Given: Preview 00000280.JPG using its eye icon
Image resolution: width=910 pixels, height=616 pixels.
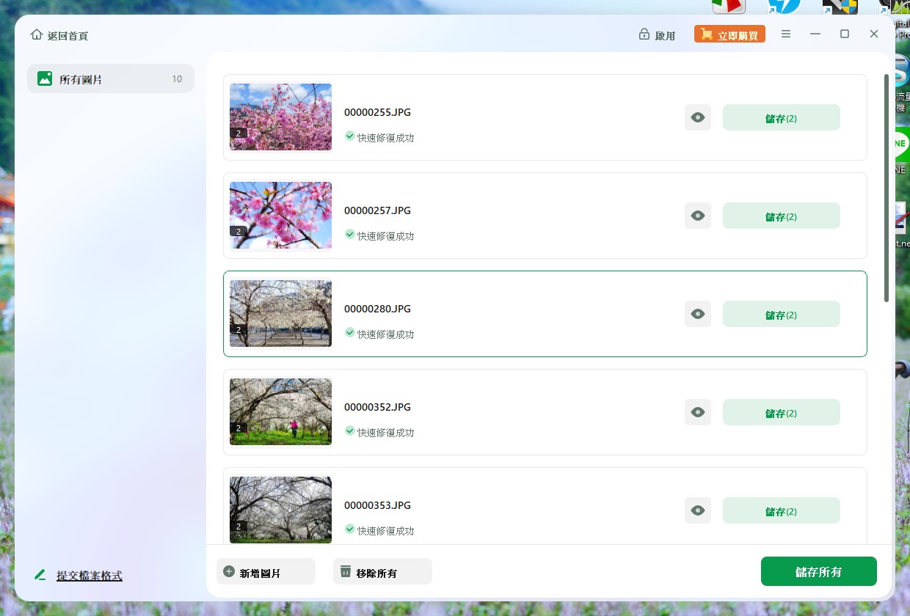Looking at the screenshot, I should pyautogui.click(x=698, y=314).
